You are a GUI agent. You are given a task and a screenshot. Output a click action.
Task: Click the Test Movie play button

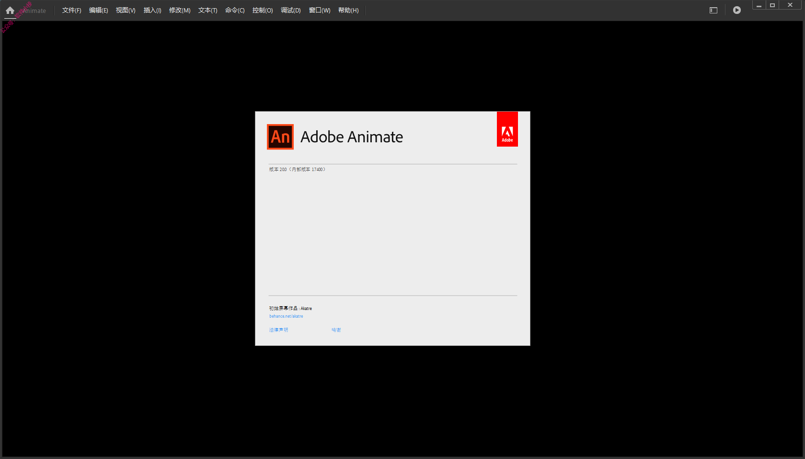click(x=737, y=10)
